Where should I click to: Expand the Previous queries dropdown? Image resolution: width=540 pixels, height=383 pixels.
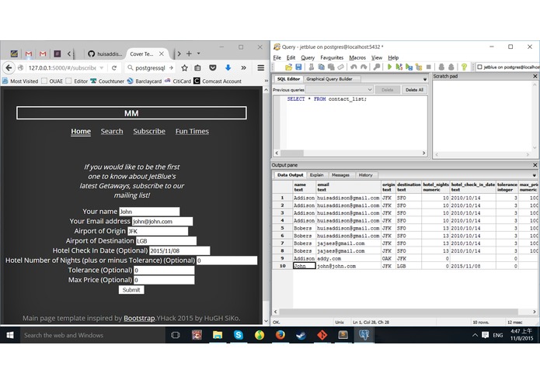[x=370, y=90]
